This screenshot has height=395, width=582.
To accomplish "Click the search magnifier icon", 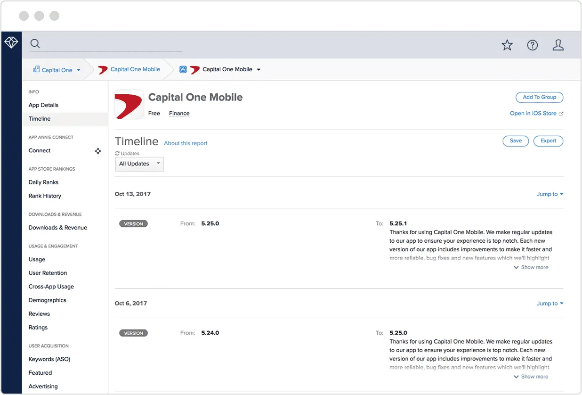I will coord(35,44).
